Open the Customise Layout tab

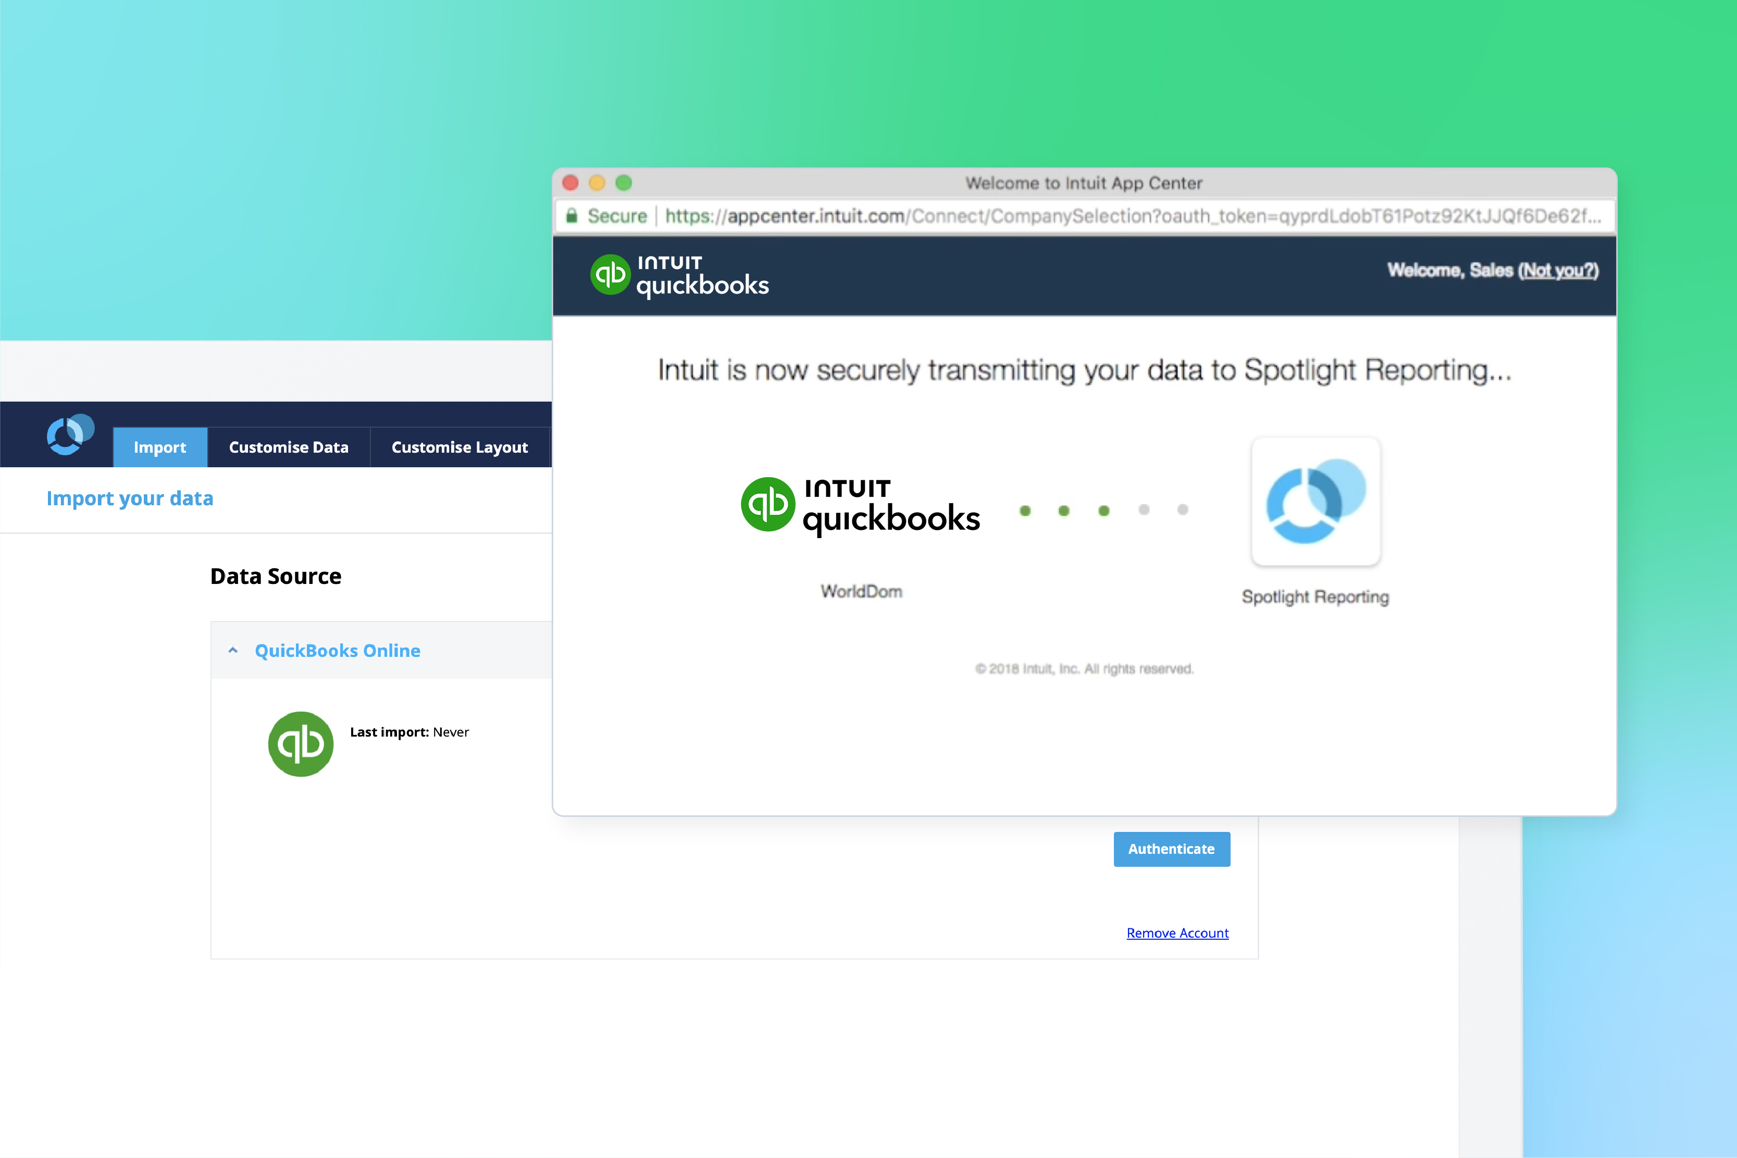coord(460,447)
